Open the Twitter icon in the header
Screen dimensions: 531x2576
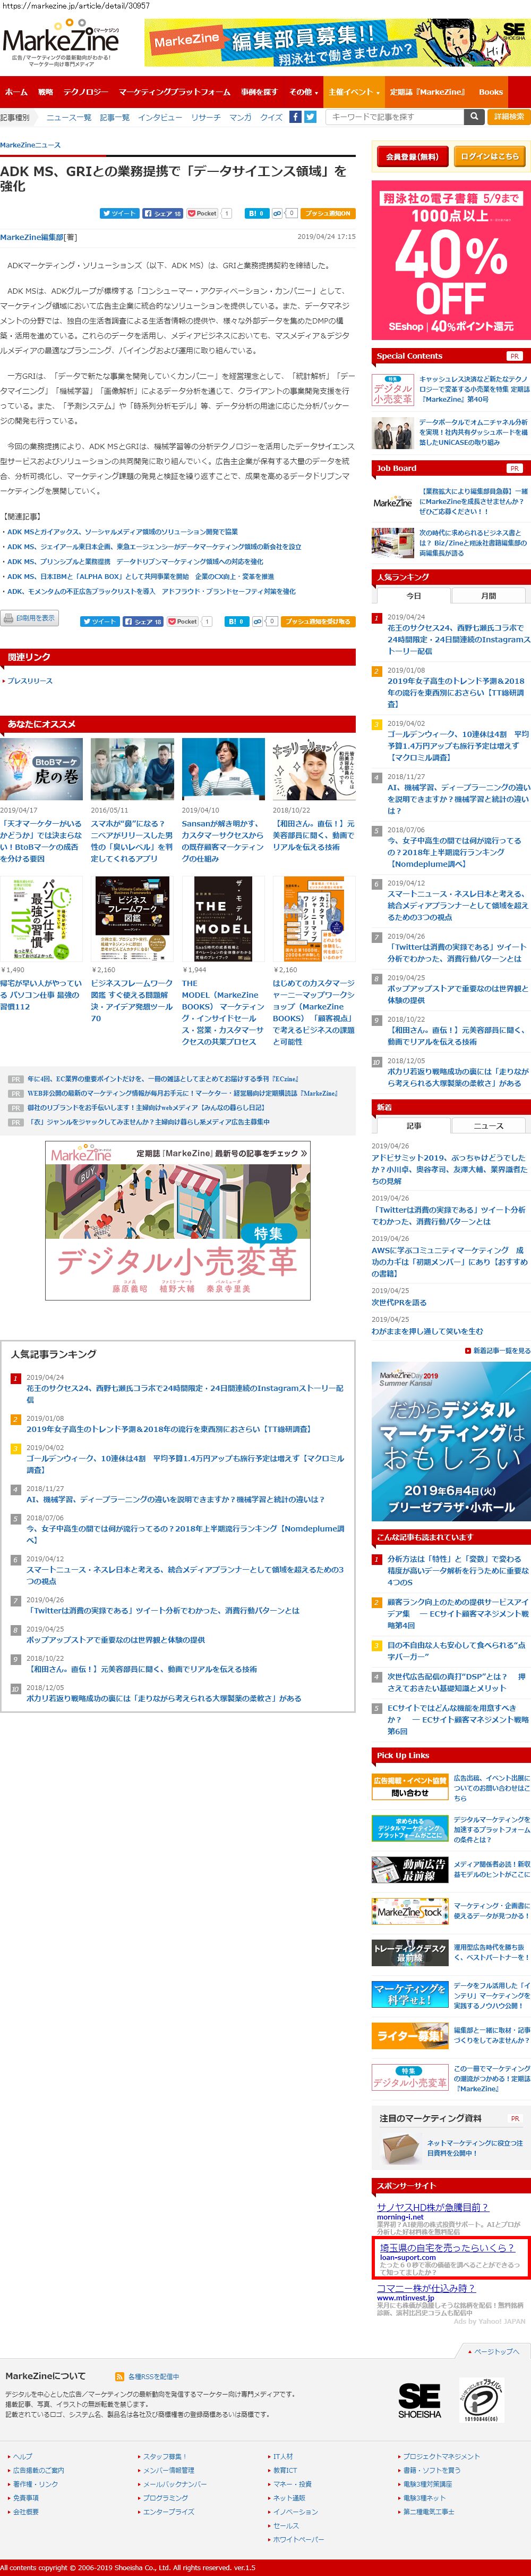[x=311, y=117]
